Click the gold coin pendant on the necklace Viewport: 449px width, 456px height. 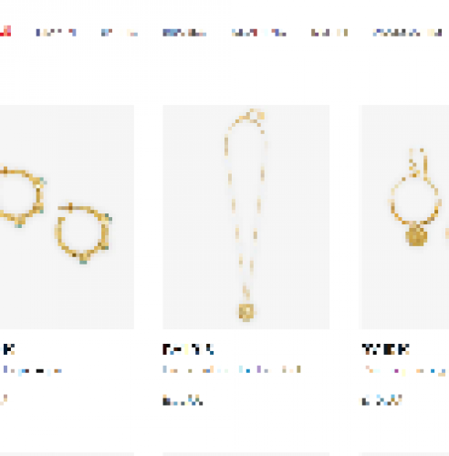[x=246, y=312]
